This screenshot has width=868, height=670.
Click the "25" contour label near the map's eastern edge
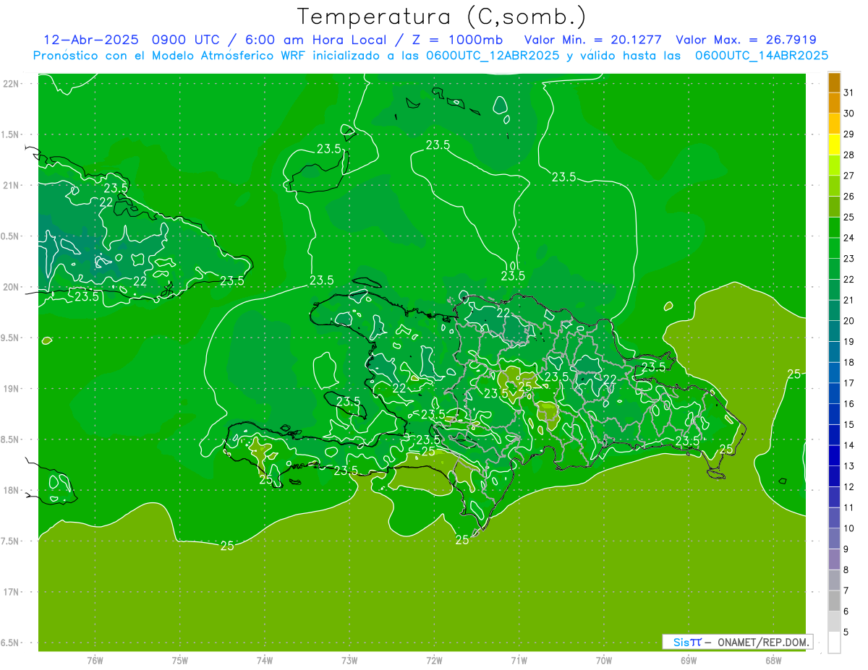[794, 374]
